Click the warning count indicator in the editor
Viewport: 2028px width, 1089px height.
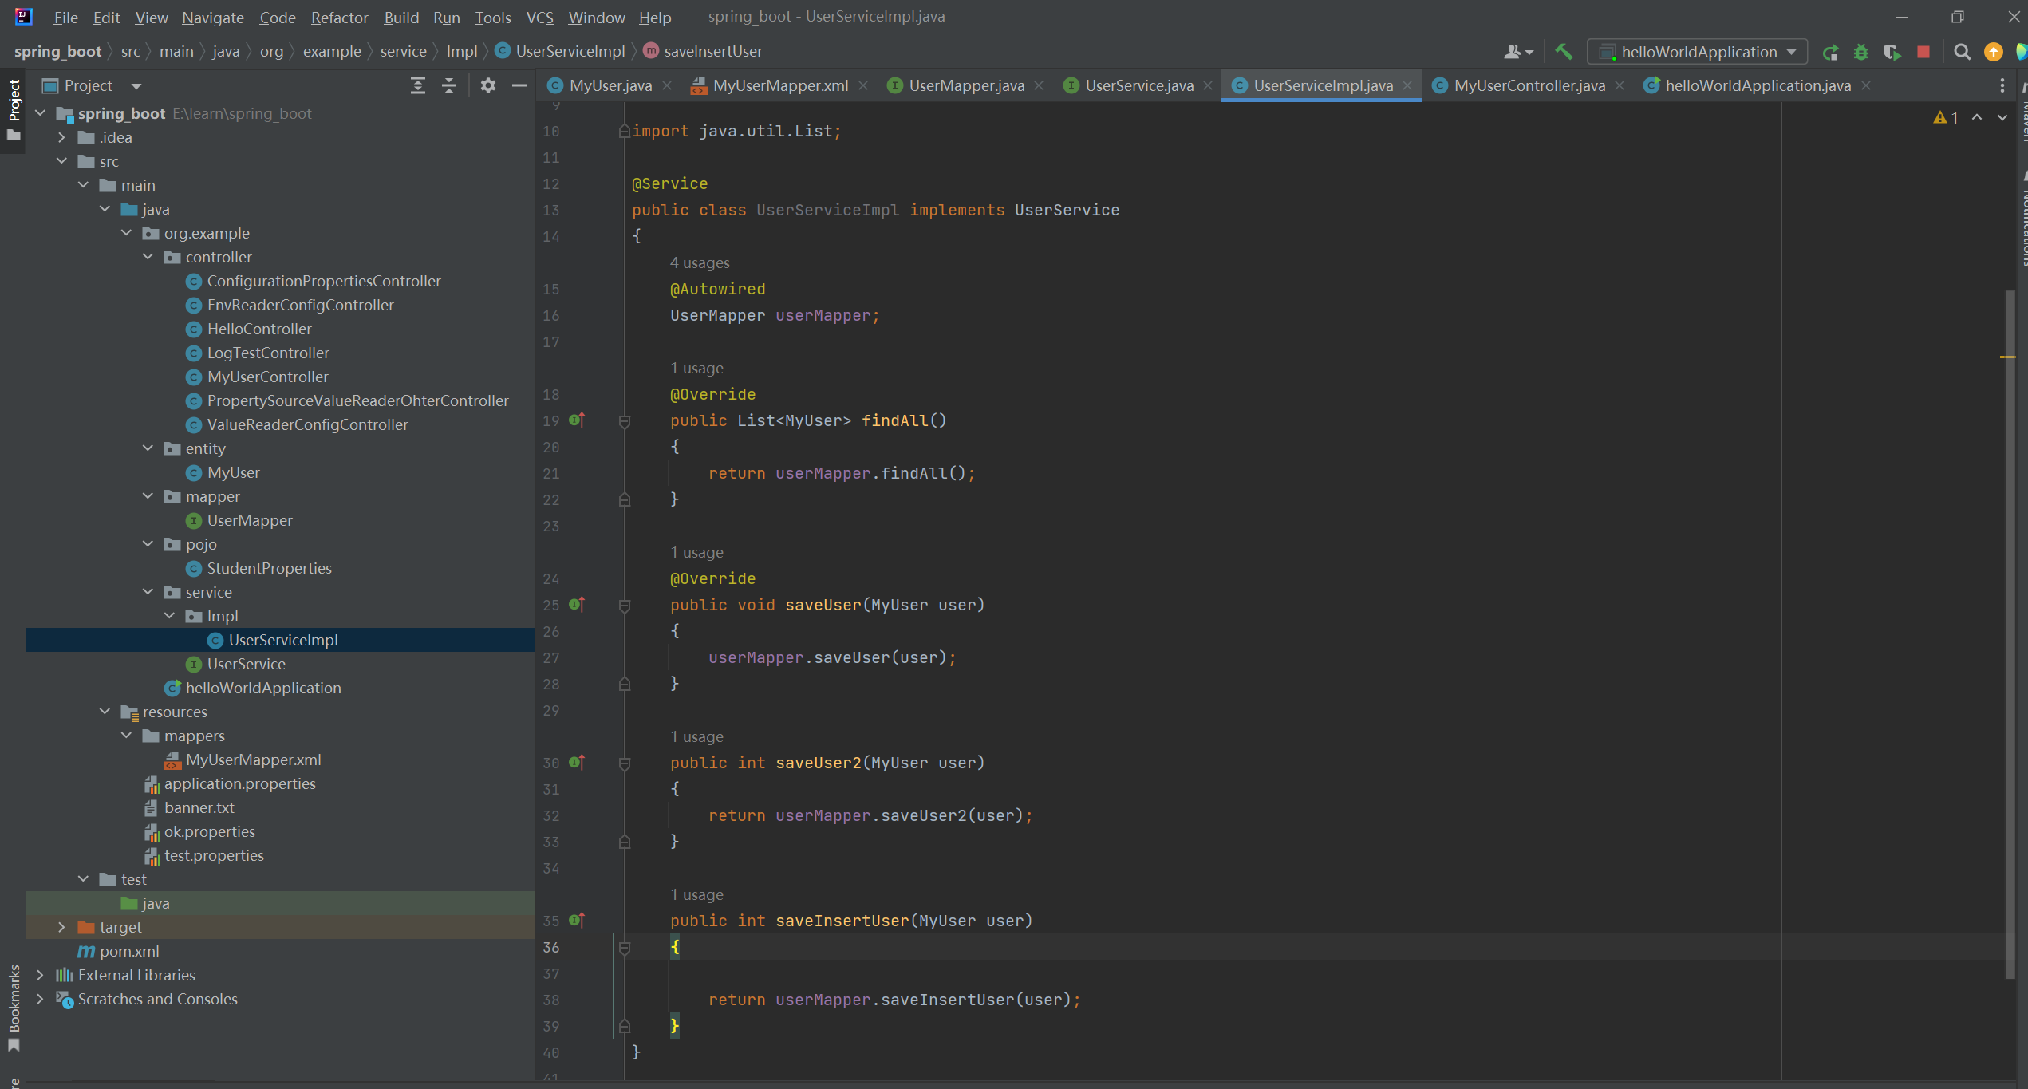pyautogui.click(x=1946, y=118)
